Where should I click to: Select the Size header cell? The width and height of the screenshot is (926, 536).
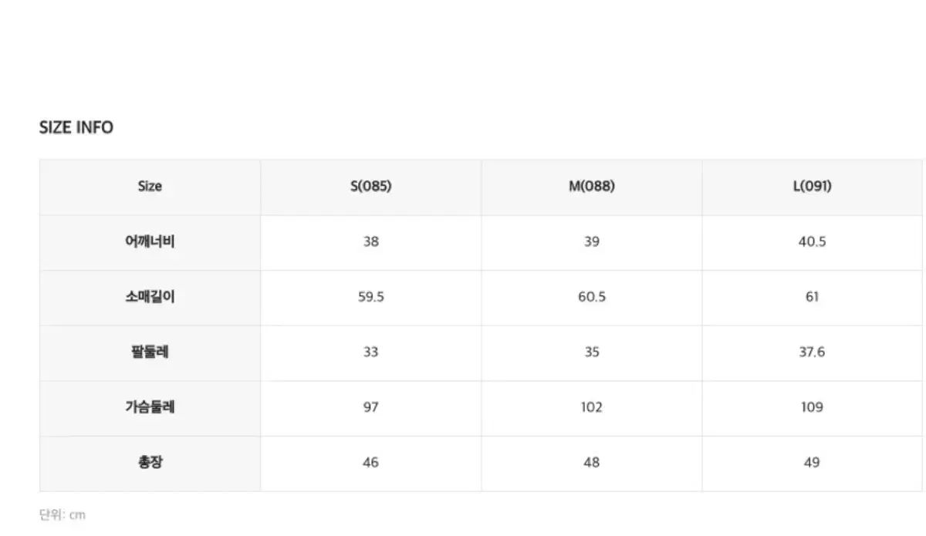pyautogui.click(x=150, y=187)
